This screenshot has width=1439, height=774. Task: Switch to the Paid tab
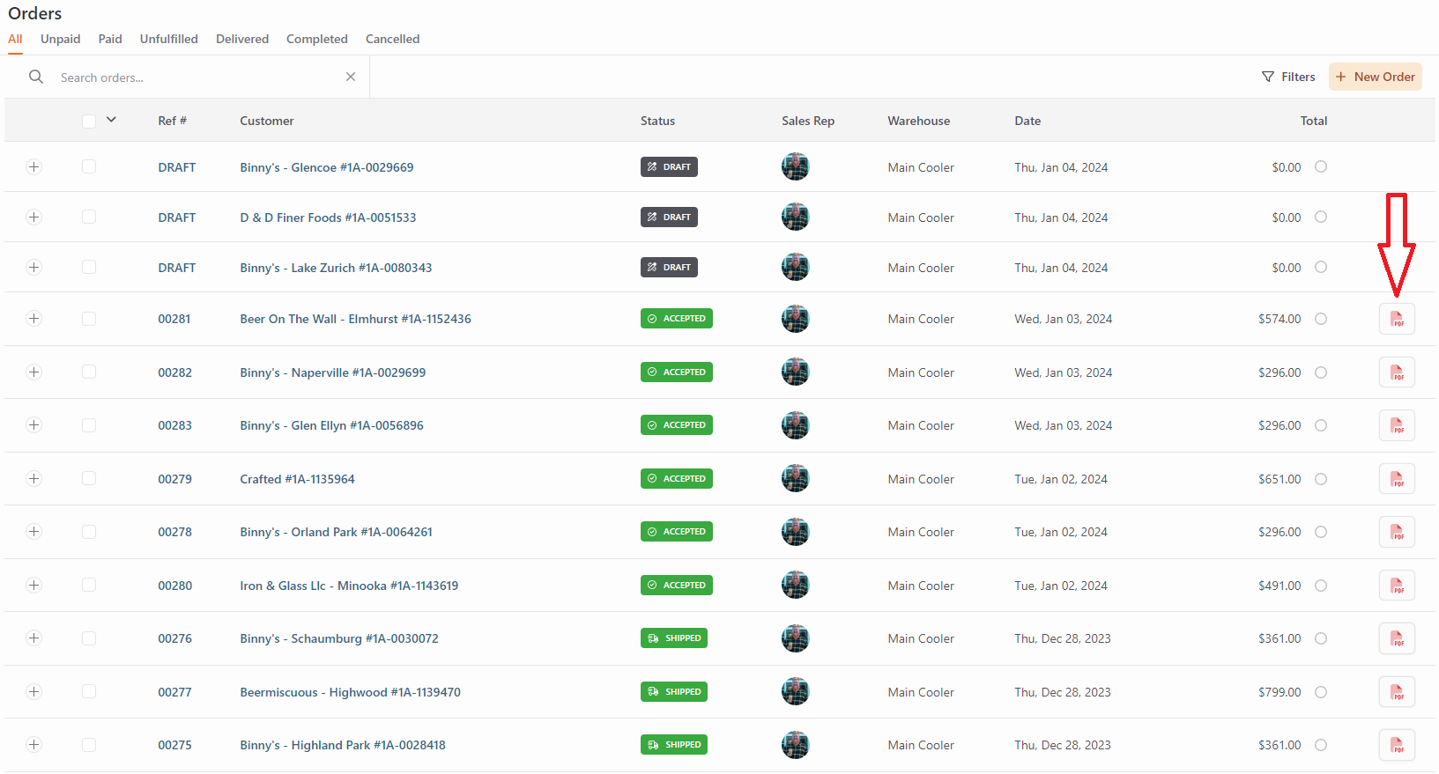pos(110,39)
